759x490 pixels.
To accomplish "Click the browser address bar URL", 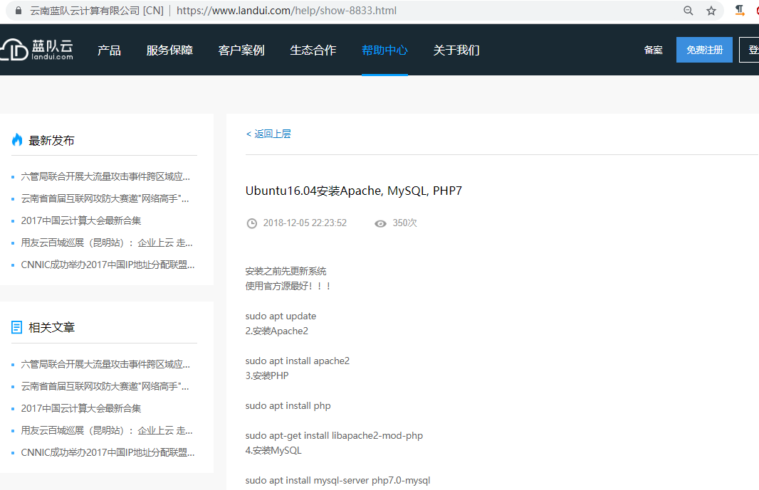I will pos(286,11).
